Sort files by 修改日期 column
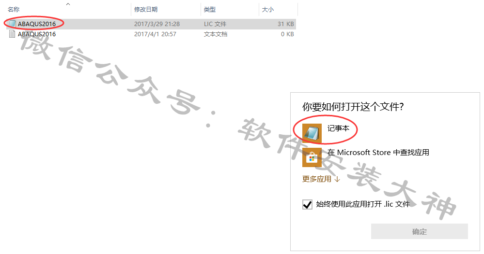 [146, 10]
